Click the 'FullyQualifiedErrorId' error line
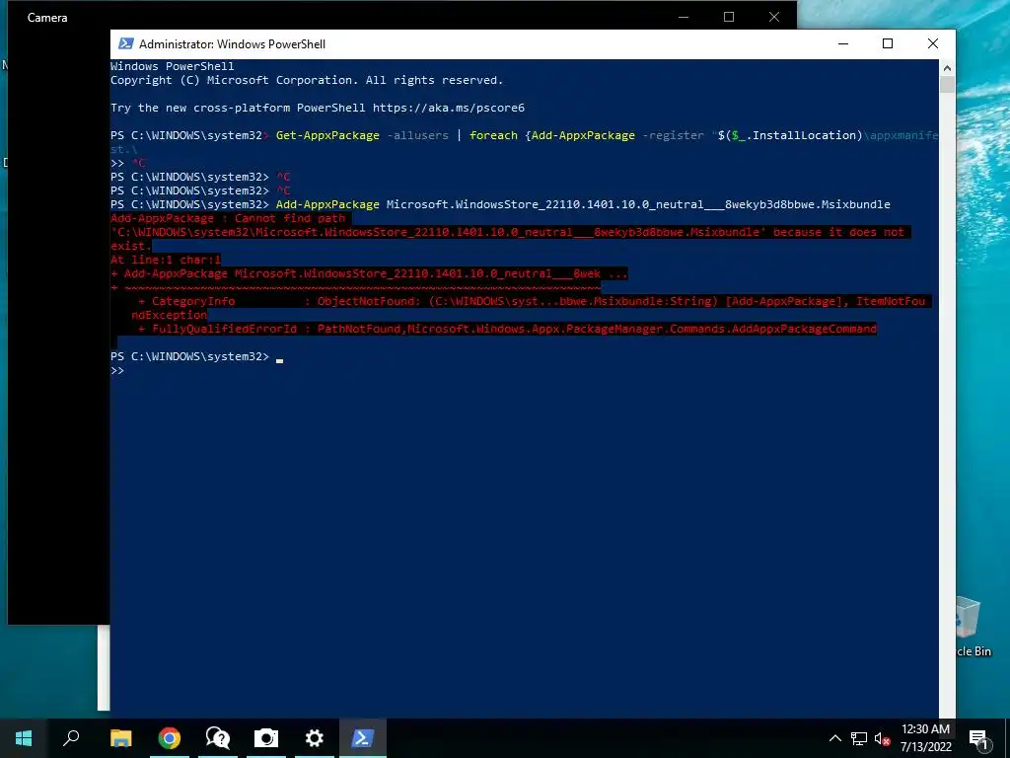This screenshot has width=1010, height=758. click(508, 329)
